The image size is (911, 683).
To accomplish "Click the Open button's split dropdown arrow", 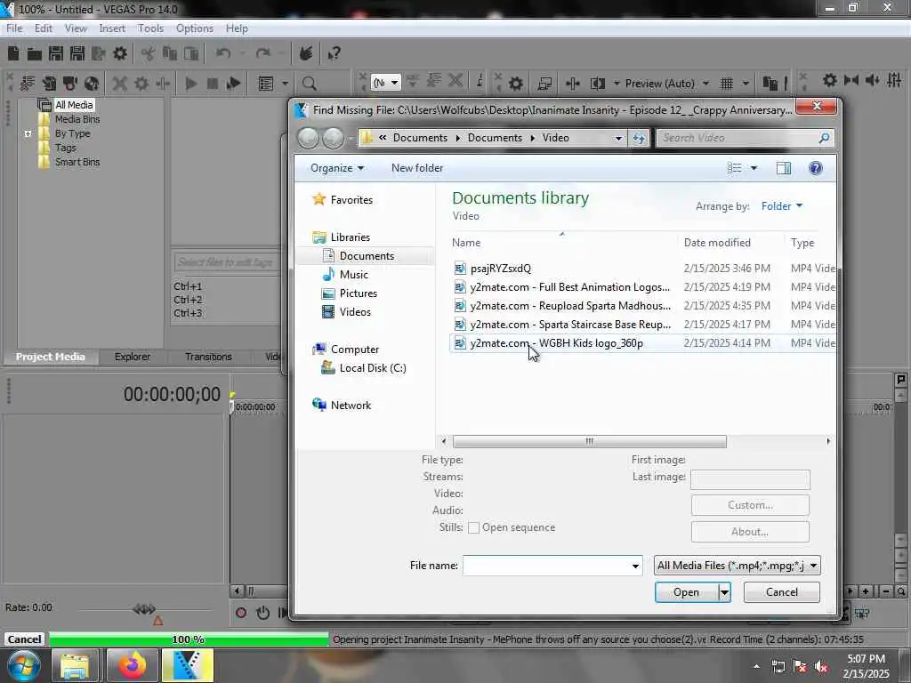I will [x=724, y=592].
